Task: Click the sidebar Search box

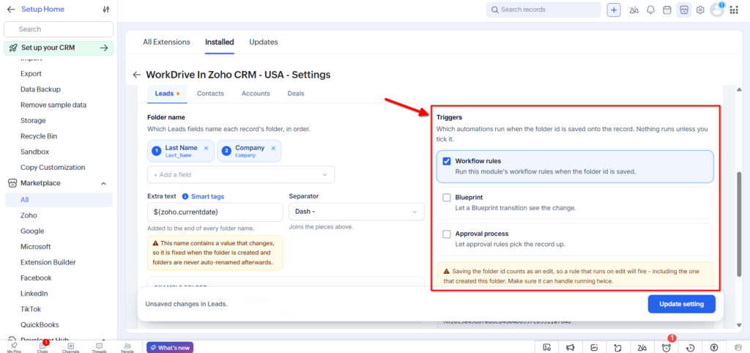Action: click(59, 29)
